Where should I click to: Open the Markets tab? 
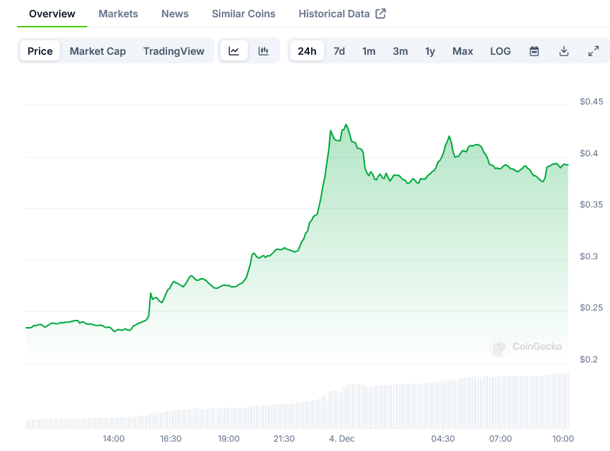click(x=118, y=14)
